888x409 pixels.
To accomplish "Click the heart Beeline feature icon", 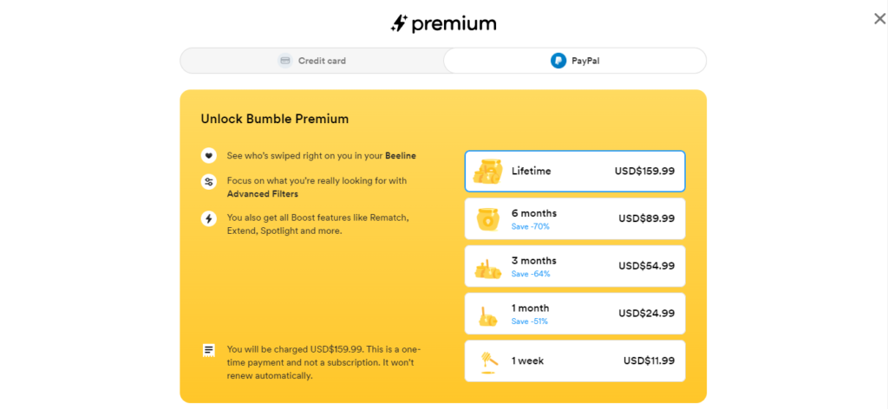I will pos(209,155).
